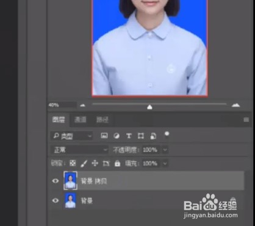Screen dimensions: 255x226
Task: Hide the 背景 拷贝 layer
Action: point(56,181)
